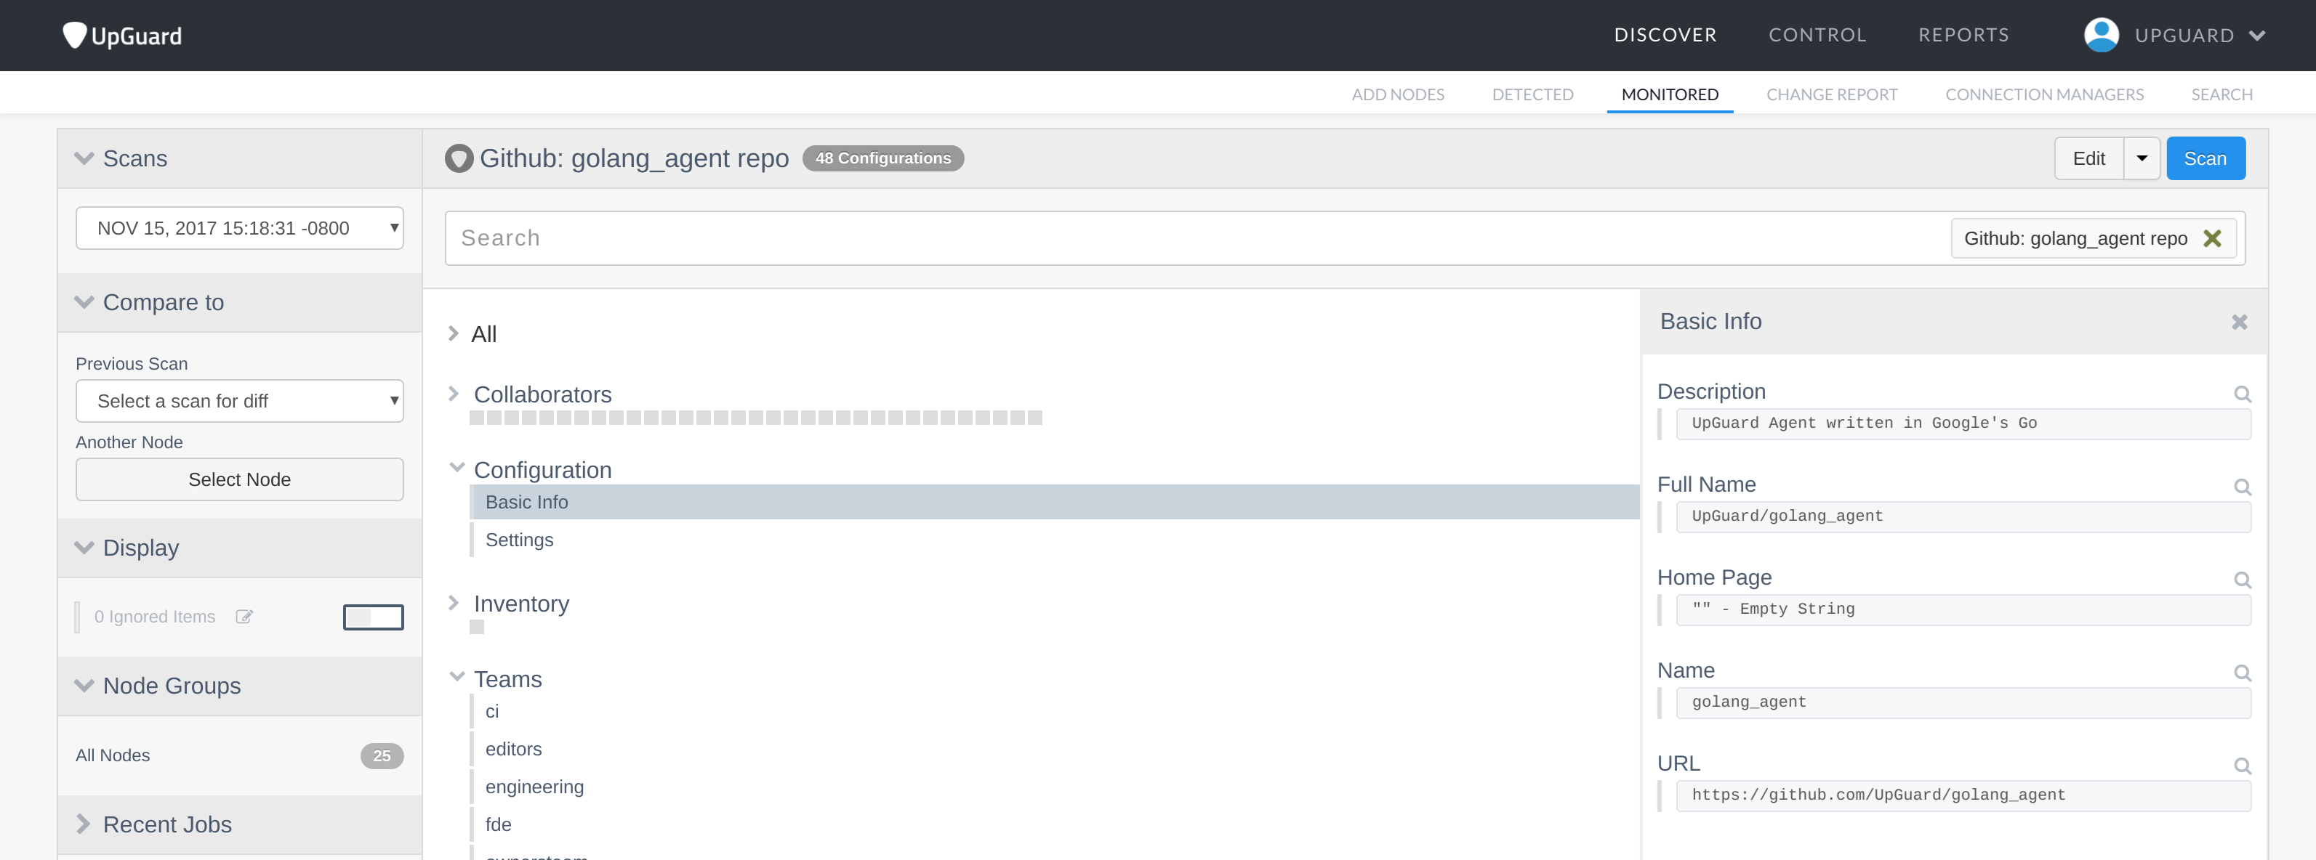This screenshot has width=2316, height=860.
Task: Click the golang_agent name value
Action: pos(1963,702)
